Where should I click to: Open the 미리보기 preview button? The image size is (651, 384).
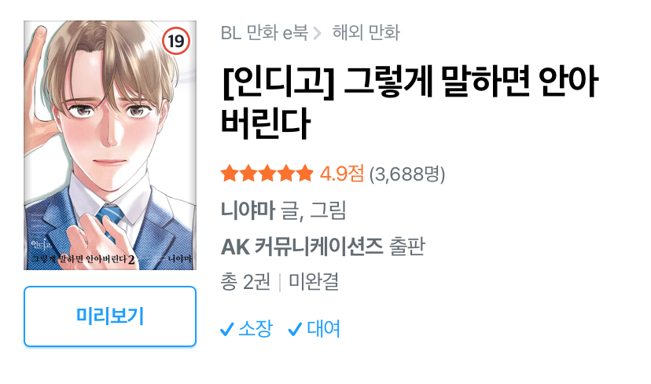(x=110, y=316)
